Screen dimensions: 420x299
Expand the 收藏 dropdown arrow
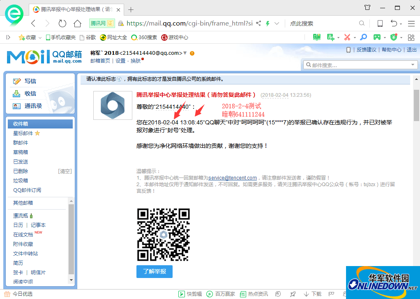(x=40, y=37)
